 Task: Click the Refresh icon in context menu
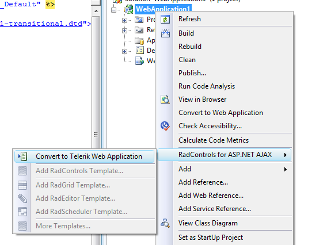click(x=165, y=20)
